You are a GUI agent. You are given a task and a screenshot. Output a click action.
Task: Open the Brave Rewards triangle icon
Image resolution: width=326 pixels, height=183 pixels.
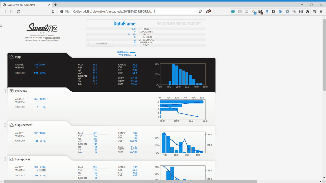coord(208,12)
